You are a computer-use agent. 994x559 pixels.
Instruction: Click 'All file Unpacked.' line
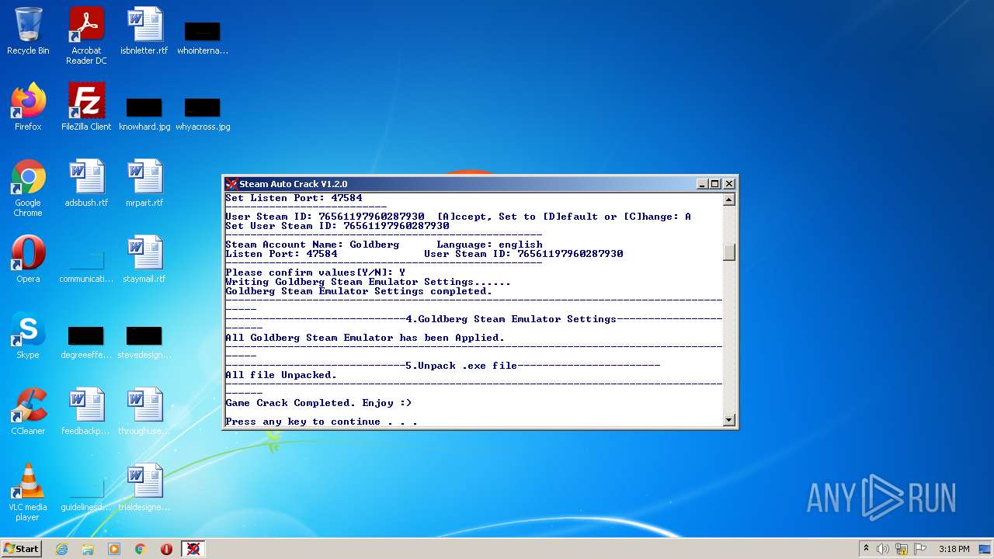281,375
